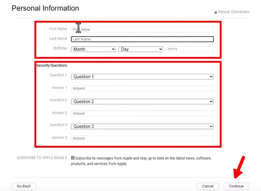Click the First Name input field
This screenshot has width=261, height=191.
point(142,29)
